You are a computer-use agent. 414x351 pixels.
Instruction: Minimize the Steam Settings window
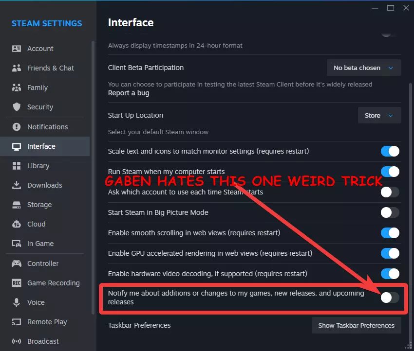point(375,8)
